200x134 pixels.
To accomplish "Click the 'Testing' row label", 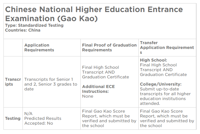I will click(x=13, y=118).
